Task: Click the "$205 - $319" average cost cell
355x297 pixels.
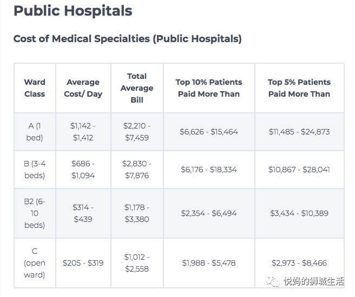Action: click(83, 263)
